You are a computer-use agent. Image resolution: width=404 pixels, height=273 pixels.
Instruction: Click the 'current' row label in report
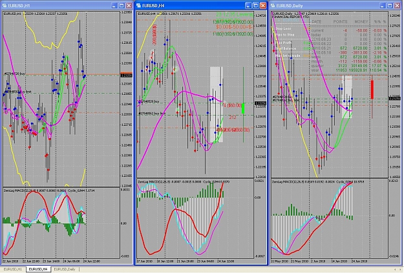pyautogui.click(x=317, y=30)
